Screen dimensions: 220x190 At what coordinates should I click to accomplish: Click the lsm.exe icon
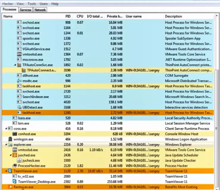15,123
